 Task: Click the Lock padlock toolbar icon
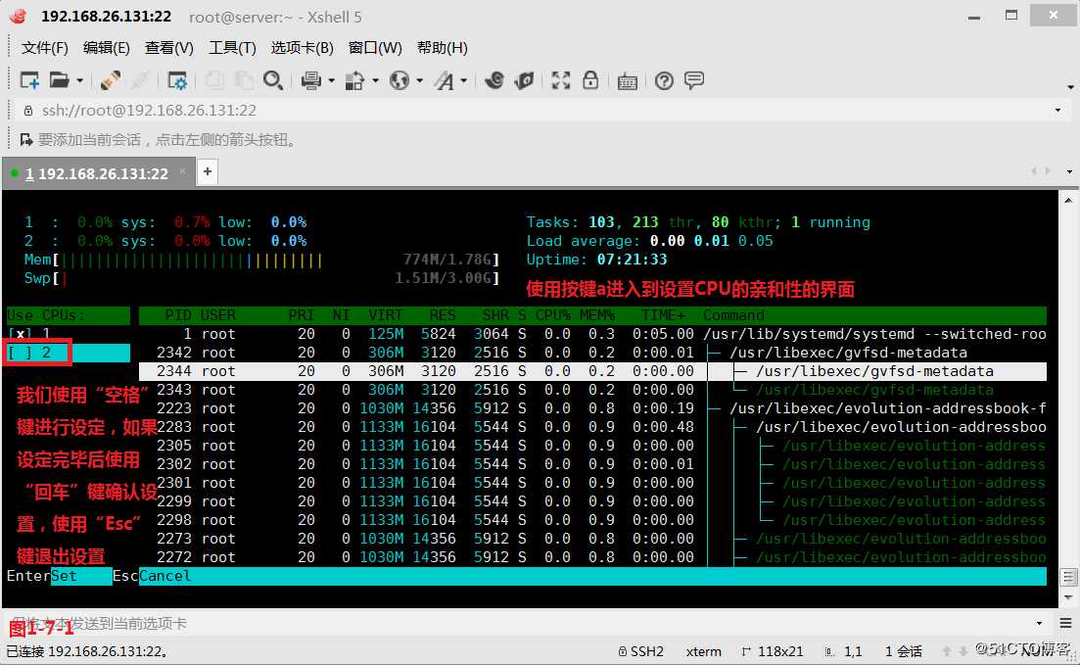(590, 80)
